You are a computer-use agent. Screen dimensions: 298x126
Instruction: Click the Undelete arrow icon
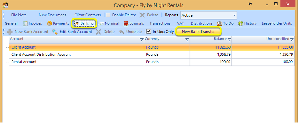[121, 32]
